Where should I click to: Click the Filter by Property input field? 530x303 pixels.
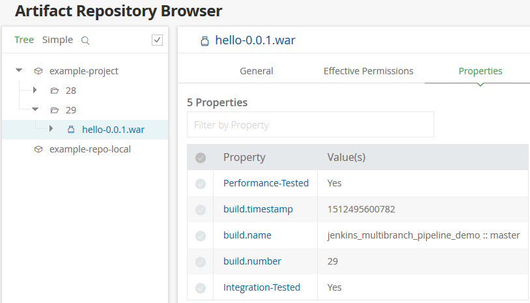pyautogui.click(x=311, y=125)
